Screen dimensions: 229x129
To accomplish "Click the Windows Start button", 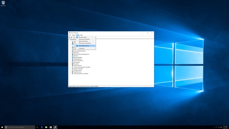I will click(x=2, y=127).
